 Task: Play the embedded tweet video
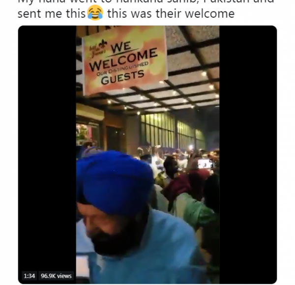(x=147, y=154)
